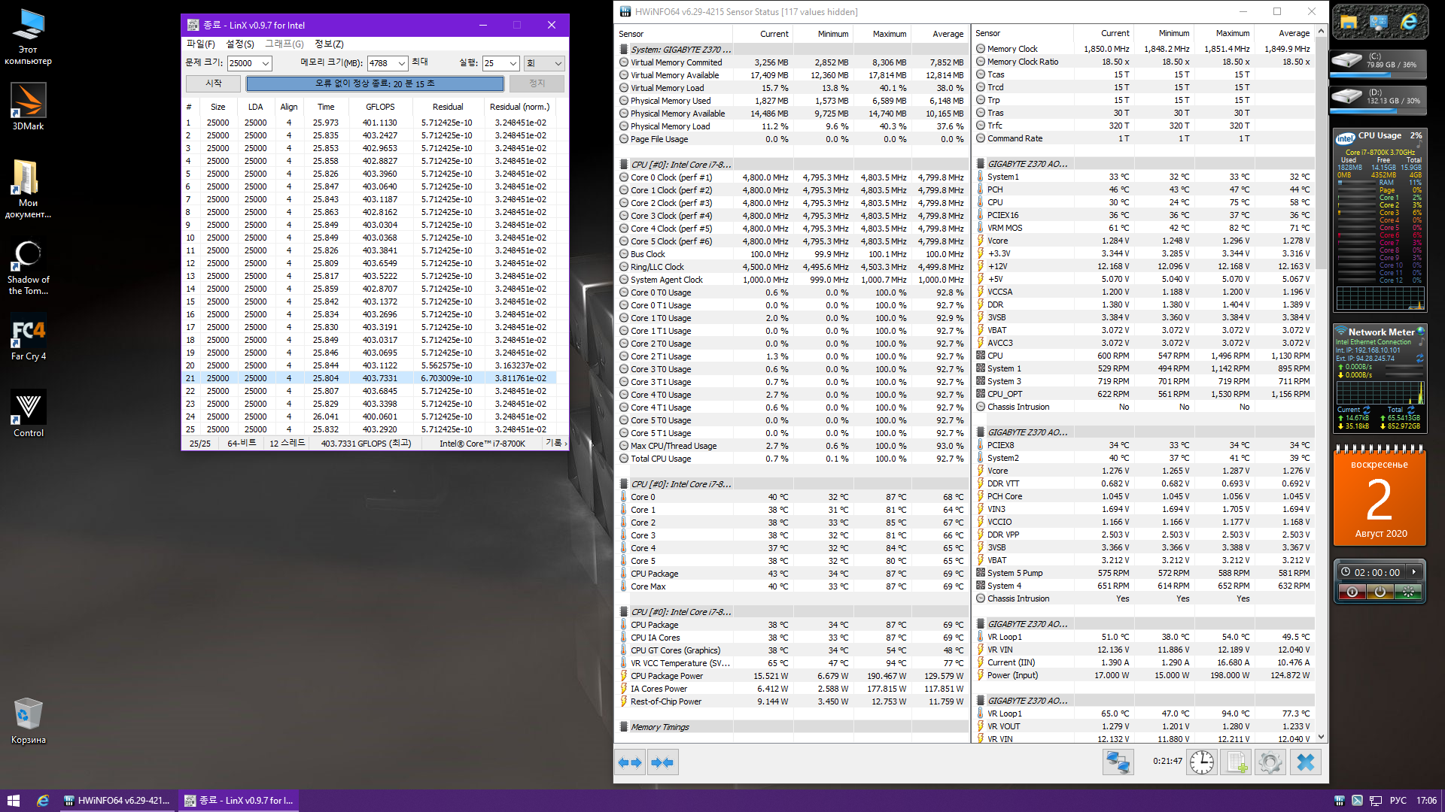Click the collapse columns arrows button in HWiNFO

[663, 762]
